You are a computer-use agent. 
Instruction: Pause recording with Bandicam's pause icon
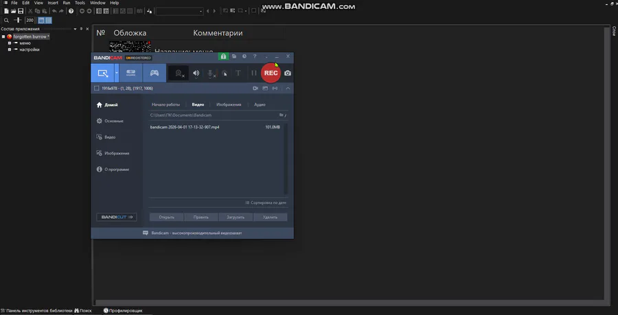tap(254, 73)
